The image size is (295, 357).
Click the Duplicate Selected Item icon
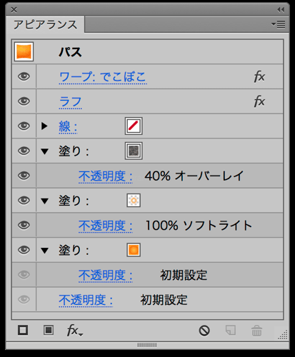coord(231,330)
